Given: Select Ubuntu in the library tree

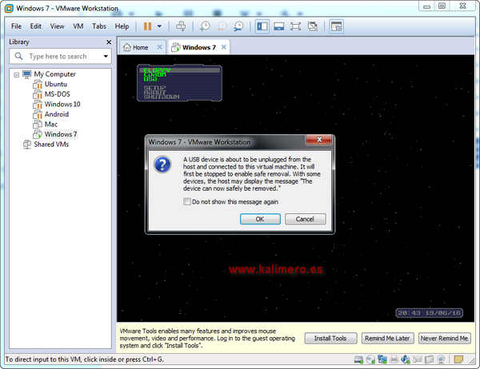Looking at the screenshot, I should 56,84.
